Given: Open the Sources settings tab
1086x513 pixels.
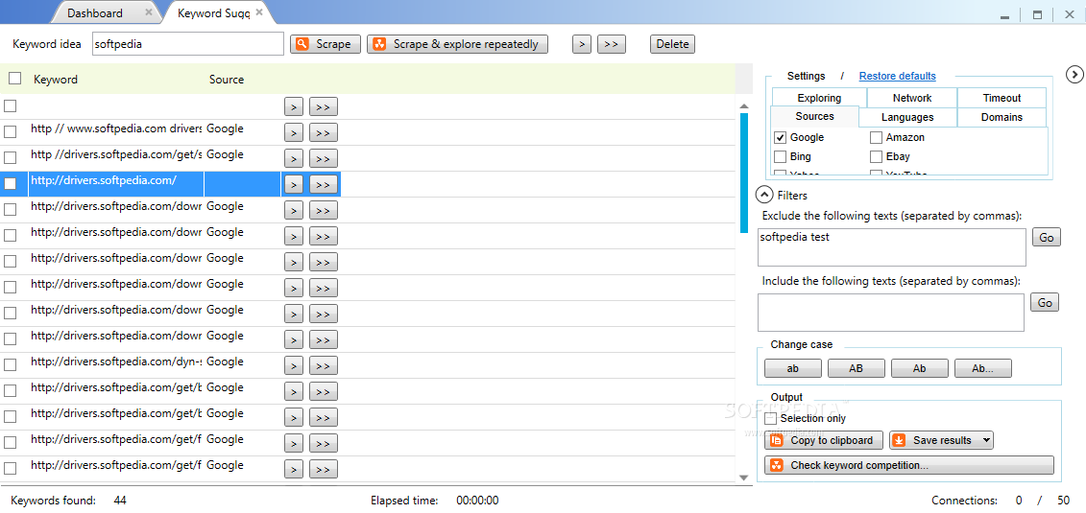Looking at the screenshot, I should 814,116.
